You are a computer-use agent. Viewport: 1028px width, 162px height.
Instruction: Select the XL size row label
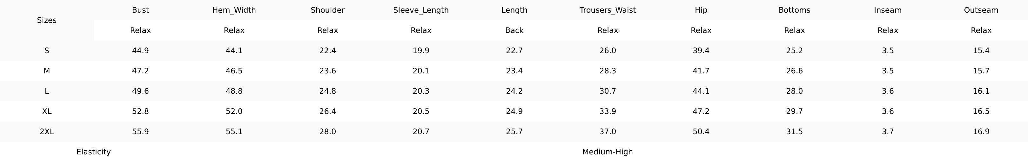click(x=47, y=111)
